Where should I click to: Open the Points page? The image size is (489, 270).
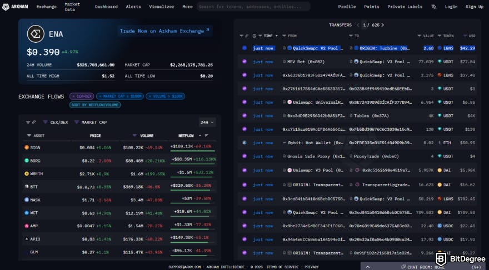371,7
